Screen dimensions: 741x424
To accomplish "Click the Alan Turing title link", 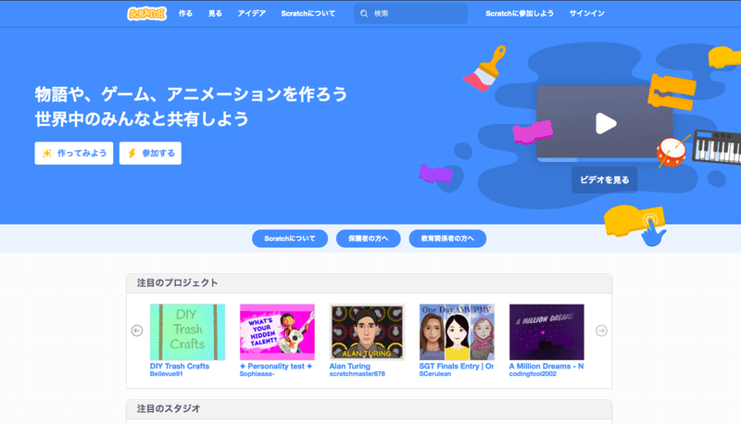I will (350, 367).
